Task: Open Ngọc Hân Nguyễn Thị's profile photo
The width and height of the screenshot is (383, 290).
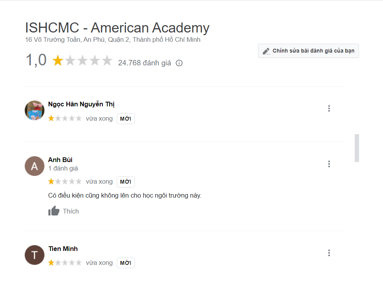Action: click(35, 110)
